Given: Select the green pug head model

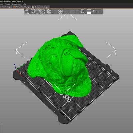Looking at the screenshot, I should click(60, 66).
